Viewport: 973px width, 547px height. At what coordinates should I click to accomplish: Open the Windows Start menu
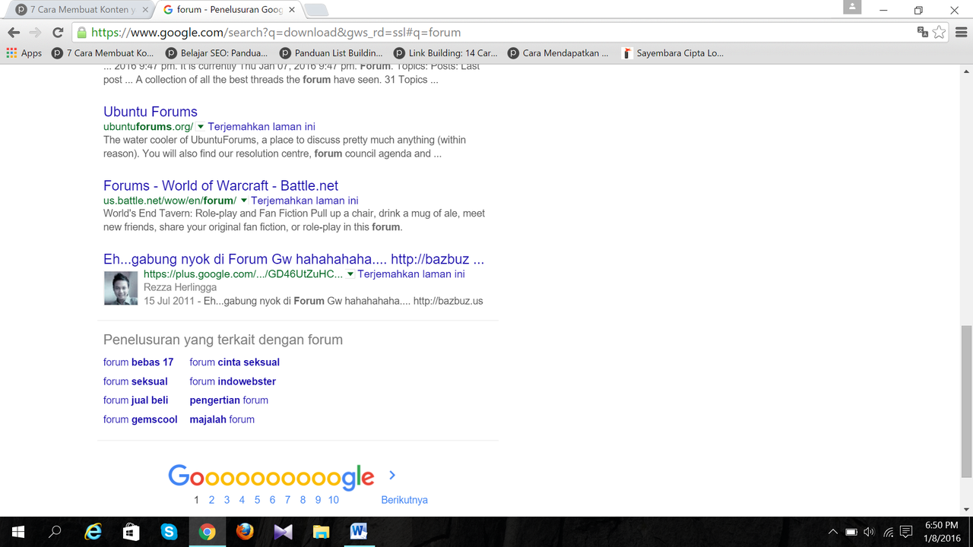pyautogui.click(x=18, y=532)
